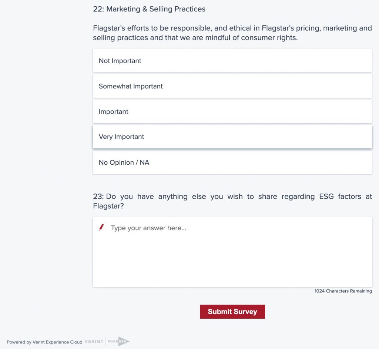Image resolution: width=379 pixels, height=349 pixels.
Task: Select No Opinion / NA
Action: pos(232,162)
